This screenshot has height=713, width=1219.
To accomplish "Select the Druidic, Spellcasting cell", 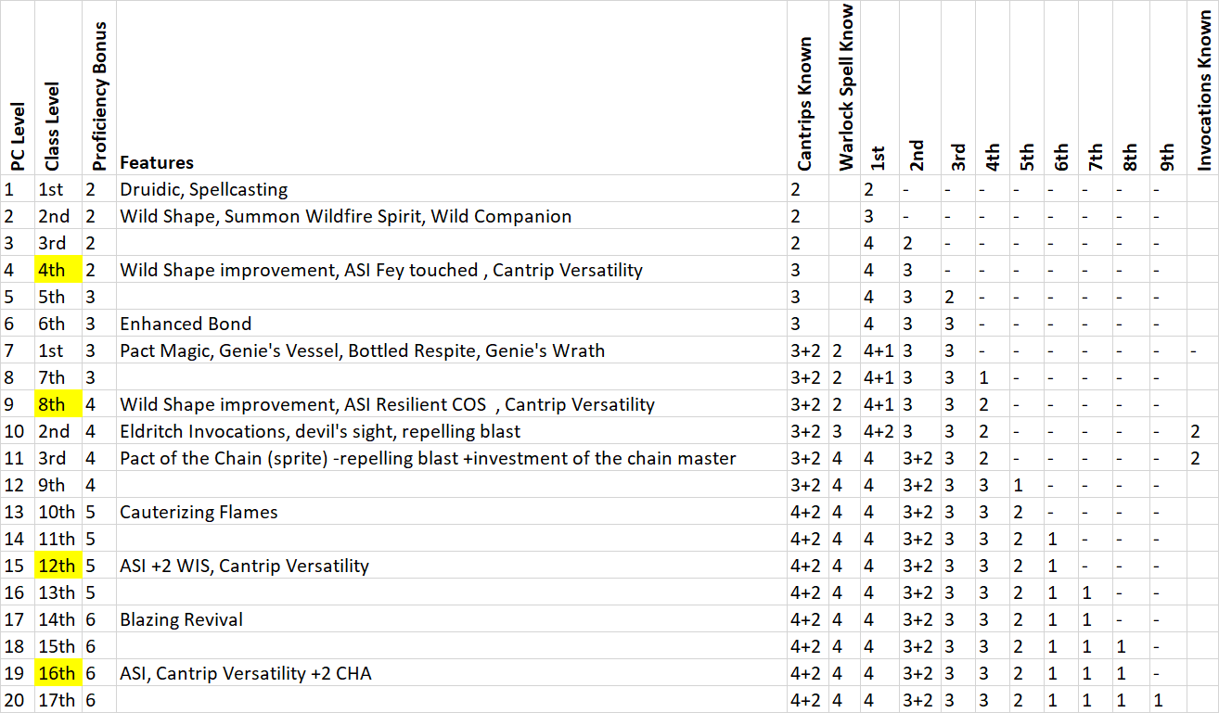I will pos(204,189).
